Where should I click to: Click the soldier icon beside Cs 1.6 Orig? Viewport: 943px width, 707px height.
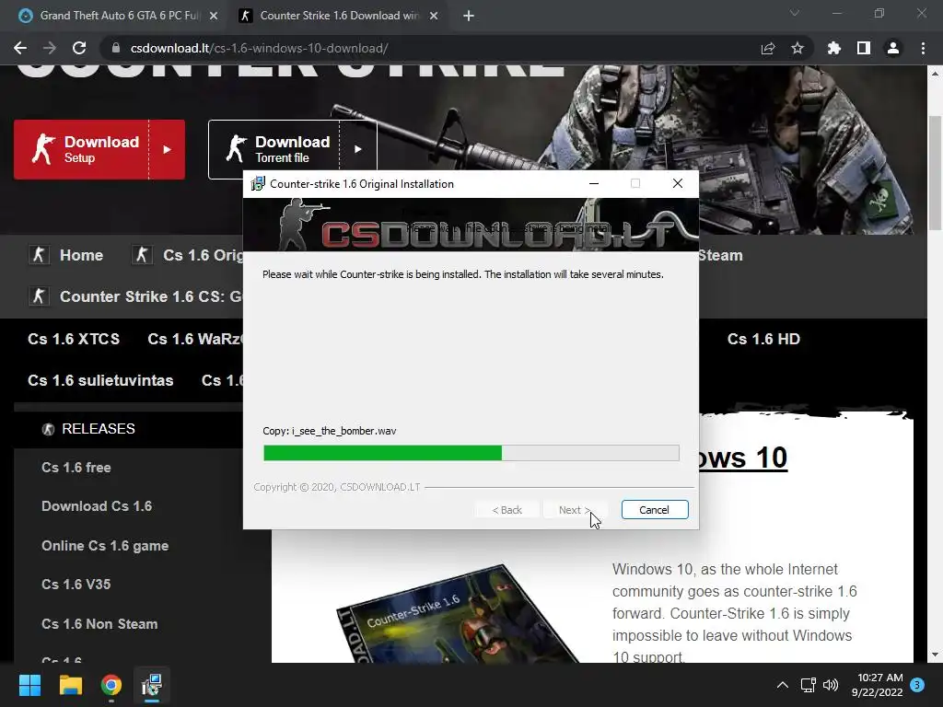(143, 255)
